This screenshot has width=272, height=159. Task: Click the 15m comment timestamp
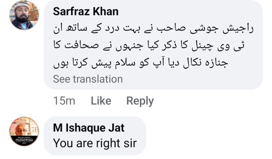coord(64,101)
